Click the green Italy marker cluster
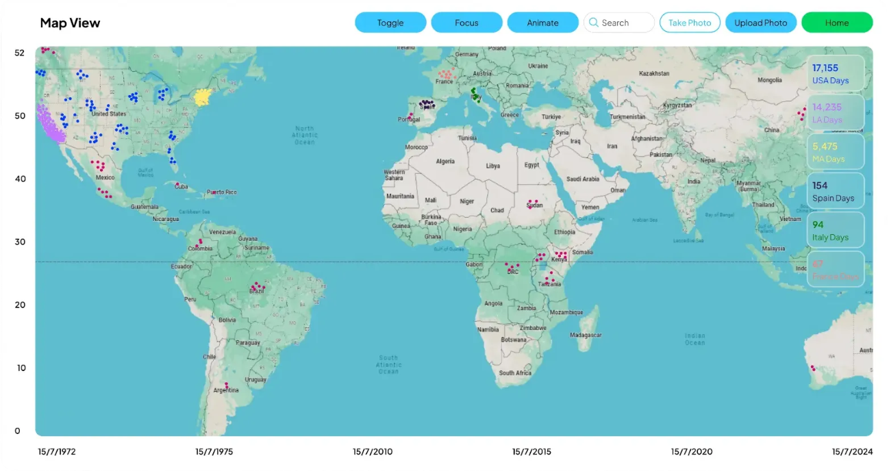 474,96
